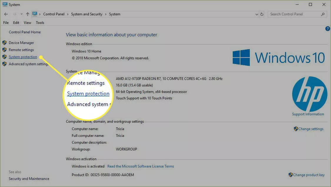Open Security and Maintenance link

pyautogui.click(x=29, y=179)
